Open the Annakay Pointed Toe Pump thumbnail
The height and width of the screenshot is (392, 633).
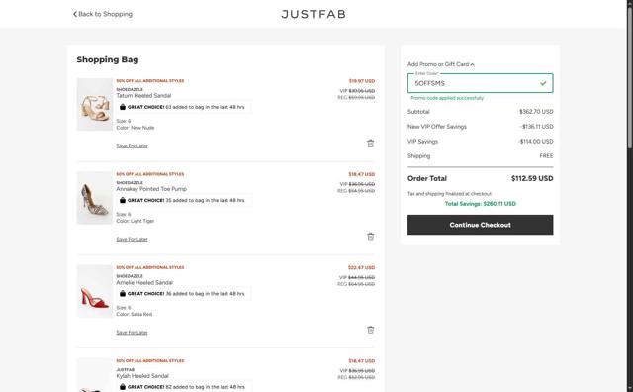pyautogui.click(x=95, y=198)
